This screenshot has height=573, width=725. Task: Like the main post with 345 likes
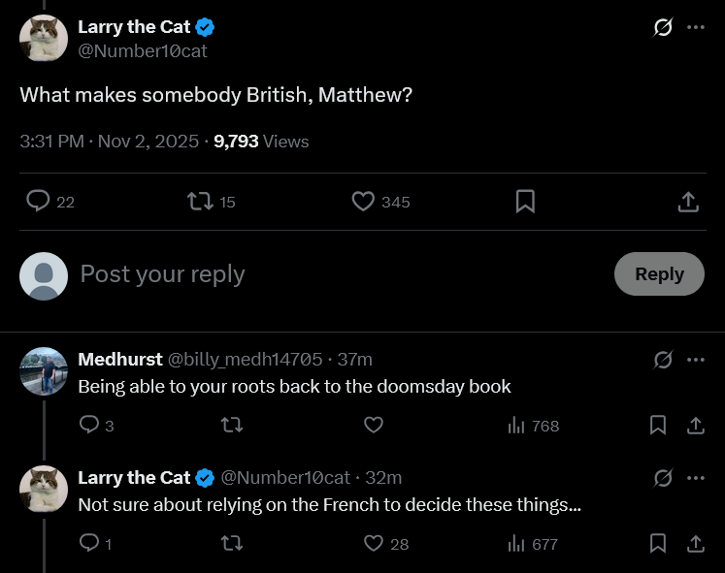[x=363, y=201]
